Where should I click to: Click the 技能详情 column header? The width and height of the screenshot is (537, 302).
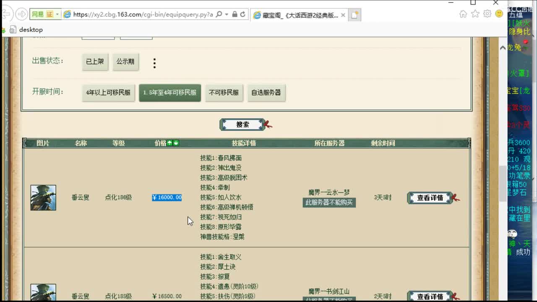coord(244,143)
